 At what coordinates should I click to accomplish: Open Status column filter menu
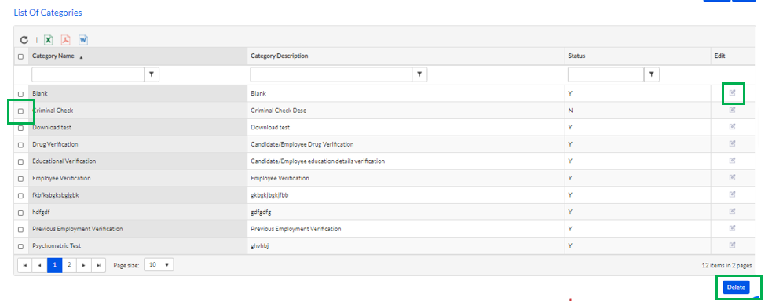click(651, 74)
